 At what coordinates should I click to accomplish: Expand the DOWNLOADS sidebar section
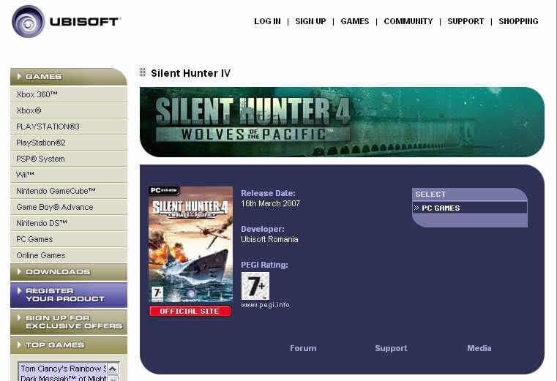(x=69, y=272)
